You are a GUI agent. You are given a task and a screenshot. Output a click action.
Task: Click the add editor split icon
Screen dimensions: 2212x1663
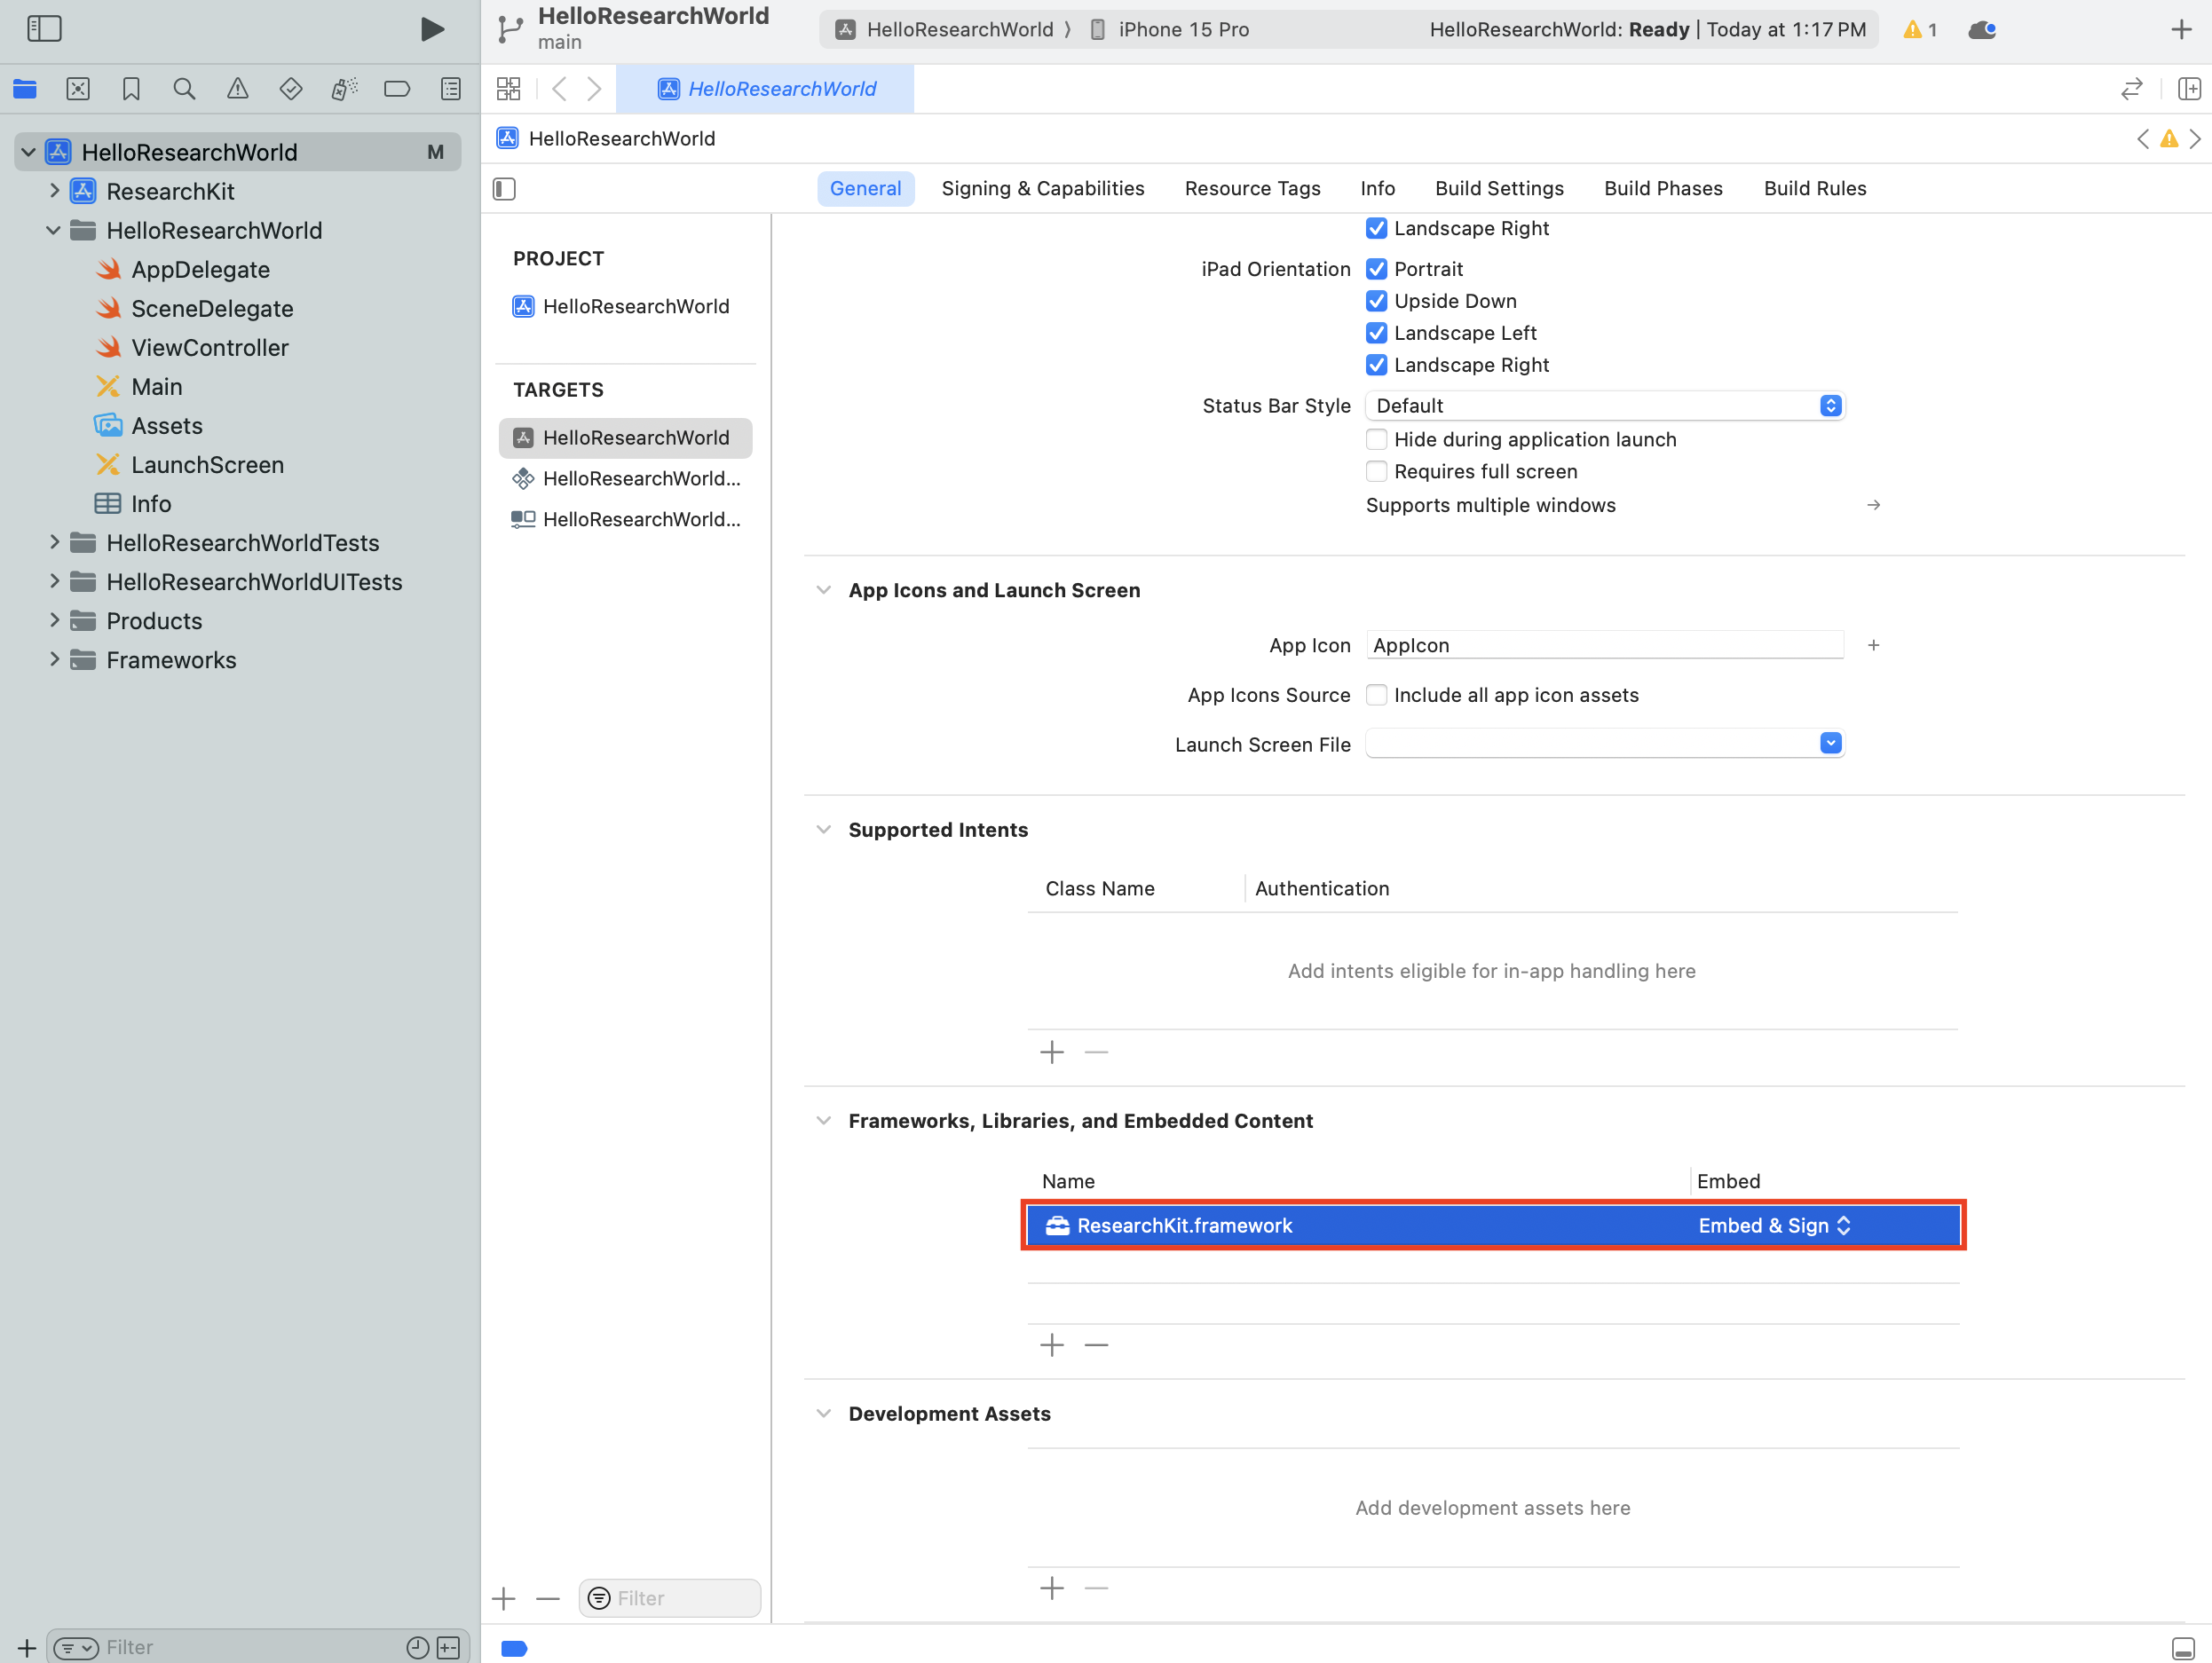[x=2188, y=89]
